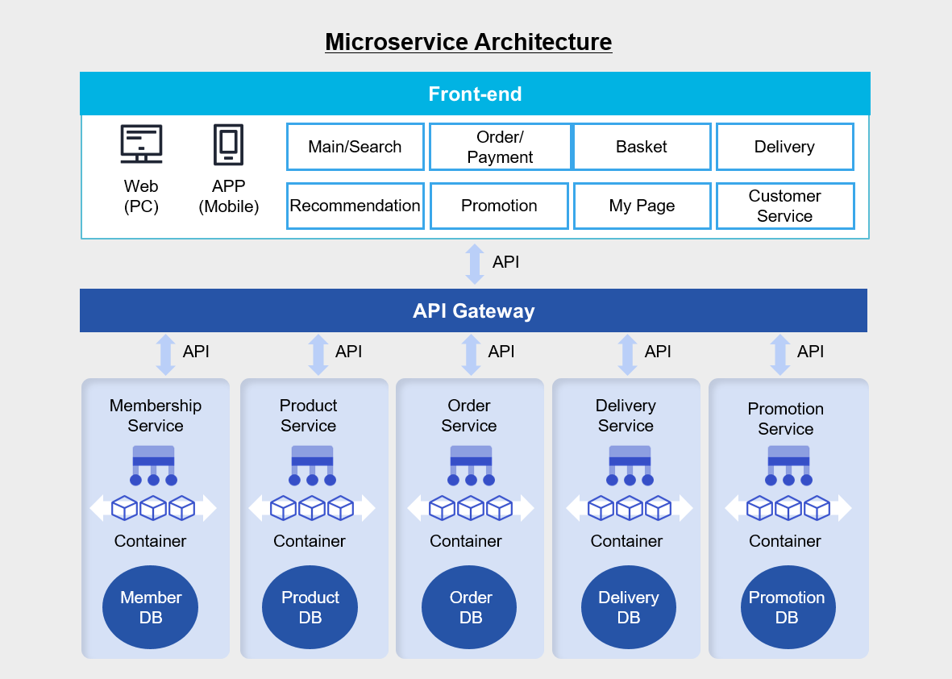
Task: Select the Customer Service box
Action: (x=784, y=206)
